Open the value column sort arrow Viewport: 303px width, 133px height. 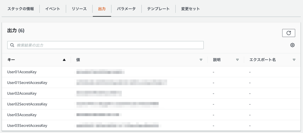[x=201, y=60]
